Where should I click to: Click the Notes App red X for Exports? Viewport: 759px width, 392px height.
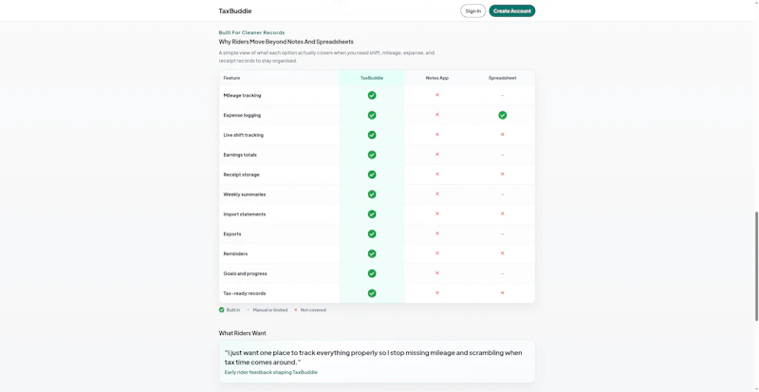437,233
